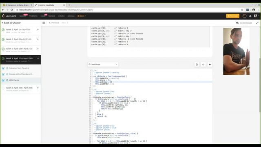The image size is (261, 147).
Task: Bookmark page with star icon
Action: [242, 10]
